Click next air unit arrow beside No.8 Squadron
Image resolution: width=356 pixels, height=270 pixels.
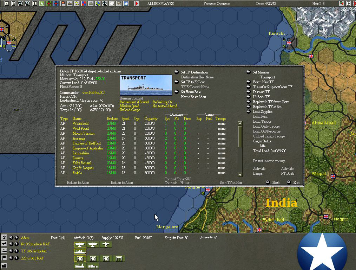click(x=17, y=244)
